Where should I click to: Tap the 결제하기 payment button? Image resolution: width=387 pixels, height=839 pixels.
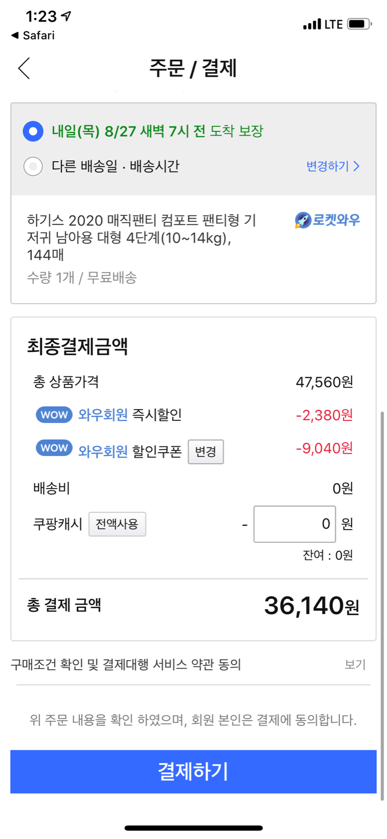click(x=193, y=771)
